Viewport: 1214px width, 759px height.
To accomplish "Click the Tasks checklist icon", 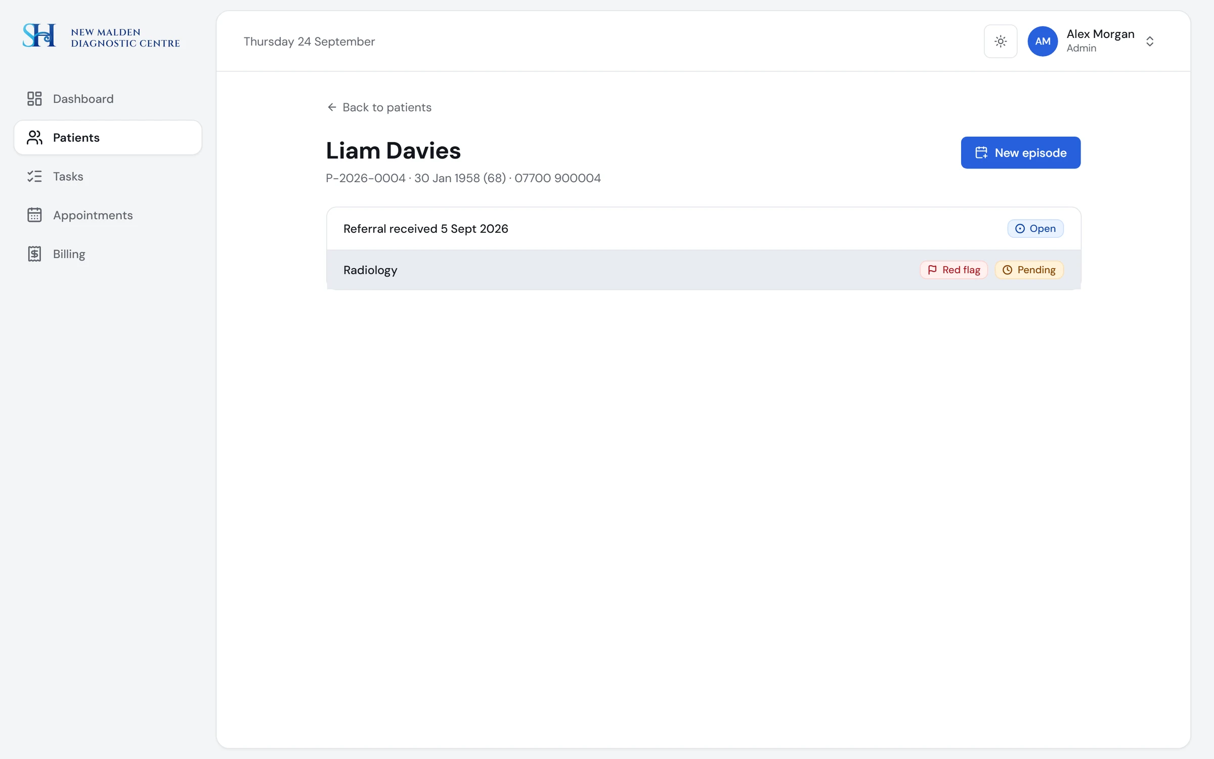I will coord(34,176).
